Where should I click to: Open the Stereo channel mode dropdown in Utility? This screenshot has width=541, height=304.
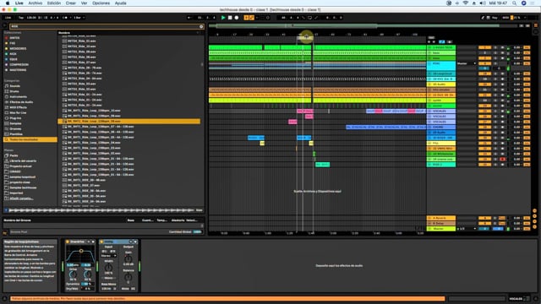click(108, 256)
